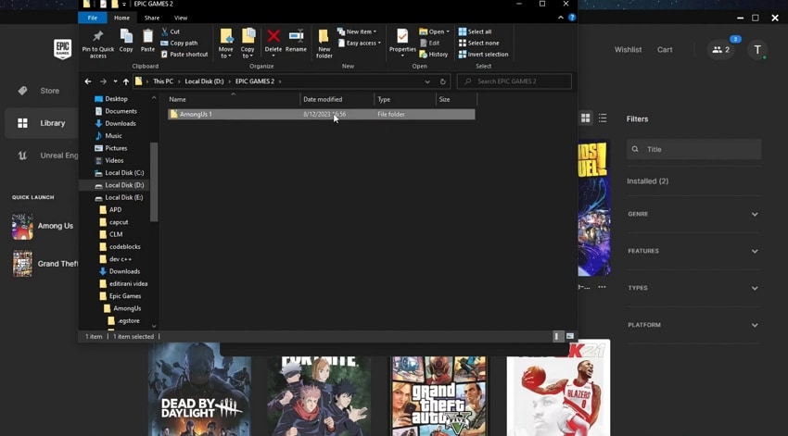Select codeblocks folder in tree
This screenshot has height=436, width=788.
pyautogui.click(x=121, y=247)
